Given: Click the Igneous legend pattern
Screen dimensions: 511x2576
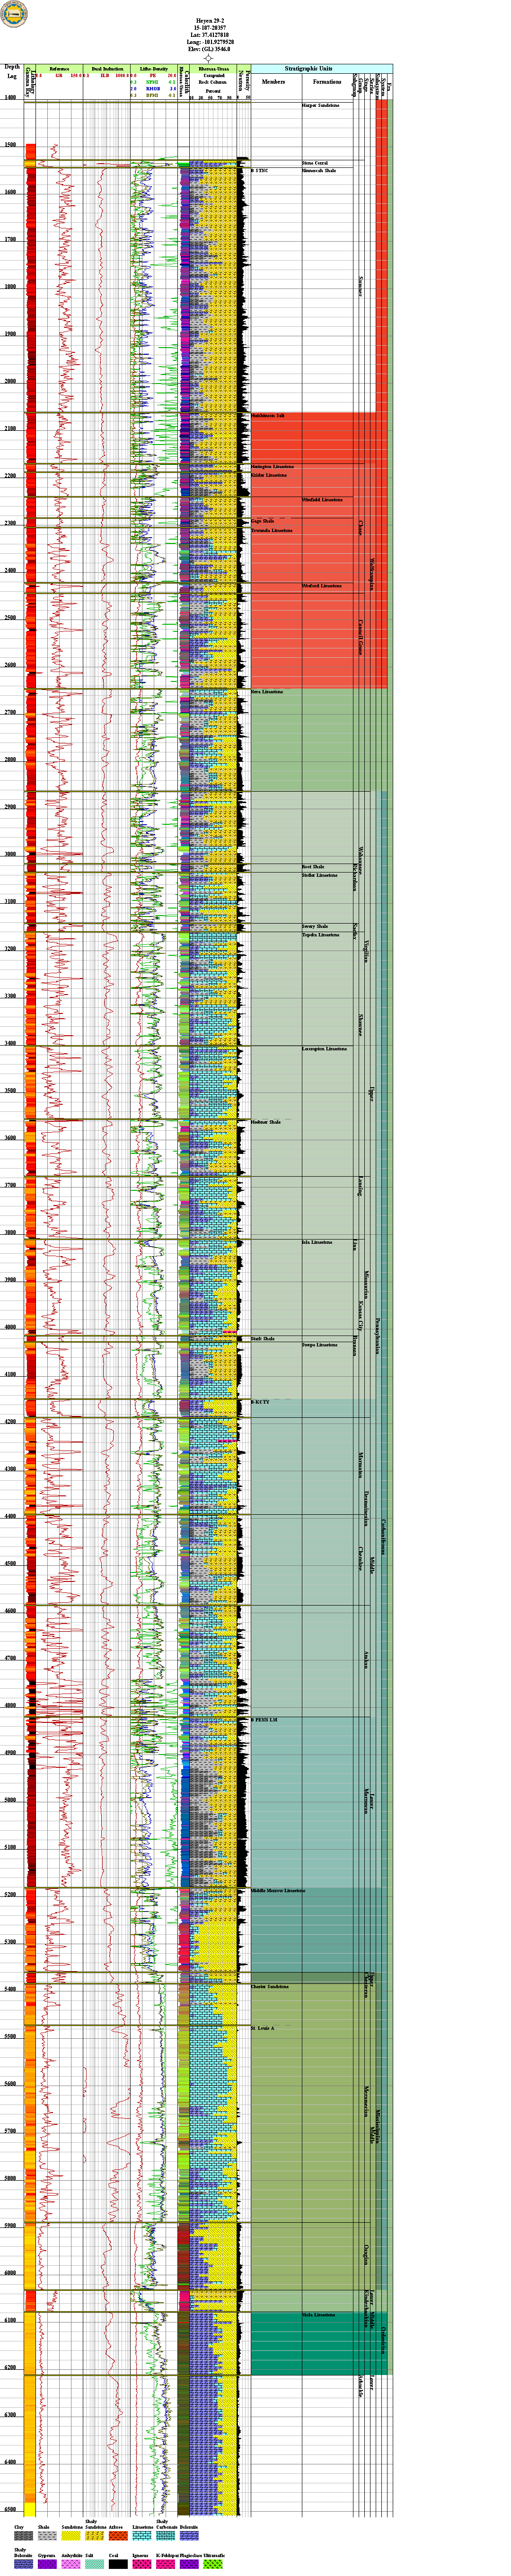Looking at the screenshot, I should tap(142, 2564).
